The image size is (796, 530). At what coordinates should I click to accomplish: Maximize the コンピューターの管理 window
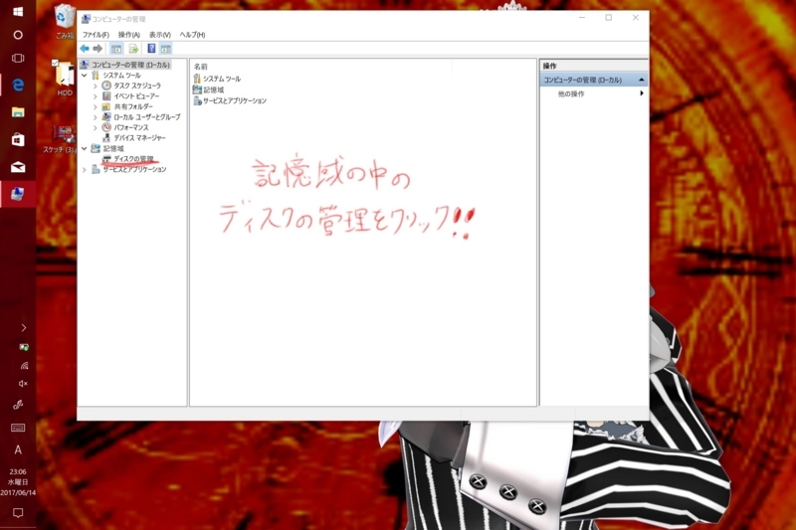(608, 18)
